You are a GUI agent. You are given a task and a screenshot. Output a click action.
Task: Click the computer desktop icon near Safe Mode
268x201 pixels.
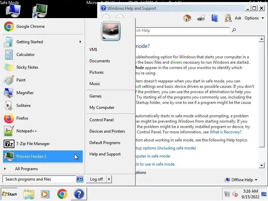(13, 11)
